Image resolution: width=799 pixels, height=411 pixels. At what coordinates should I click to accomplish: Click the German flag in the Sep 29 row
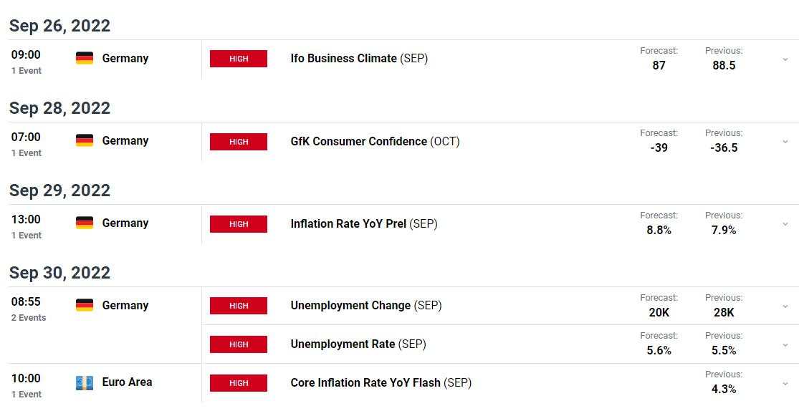point(85,223)
